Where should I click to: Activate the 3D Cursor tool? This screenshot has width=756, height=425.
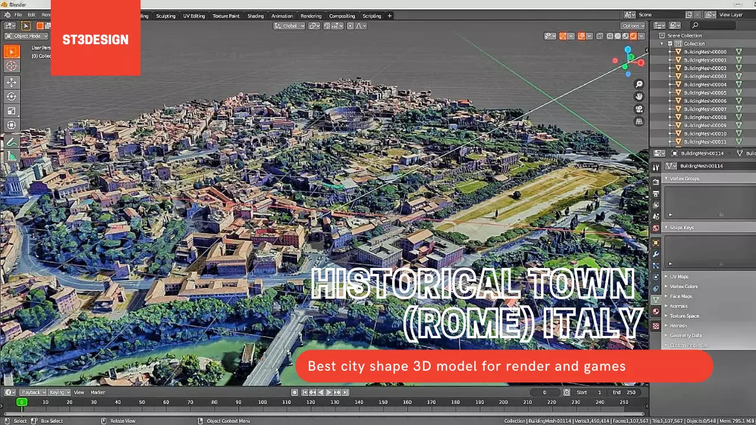tap(11, 66)
